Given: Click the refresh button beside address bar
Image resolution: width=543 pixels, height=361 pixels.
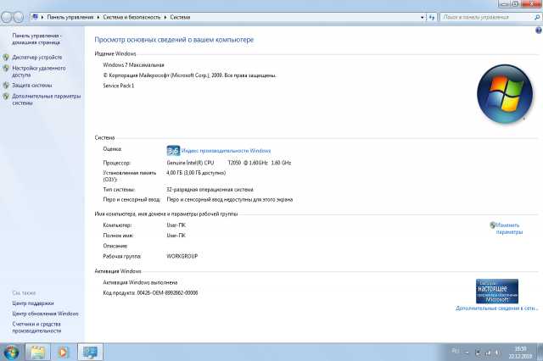Looking at the screenshot, I should (x=432, y=17).
